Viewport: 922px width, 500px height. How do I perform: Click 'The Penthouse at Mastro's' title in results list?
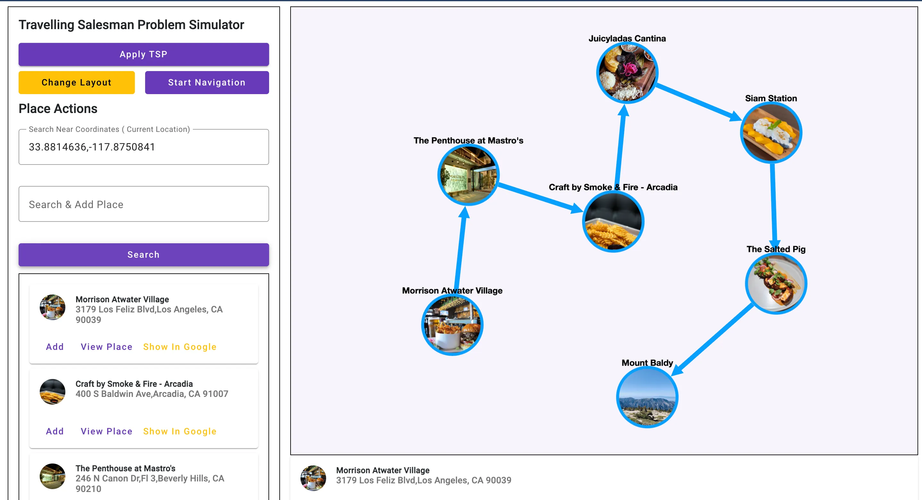point(125,468)
